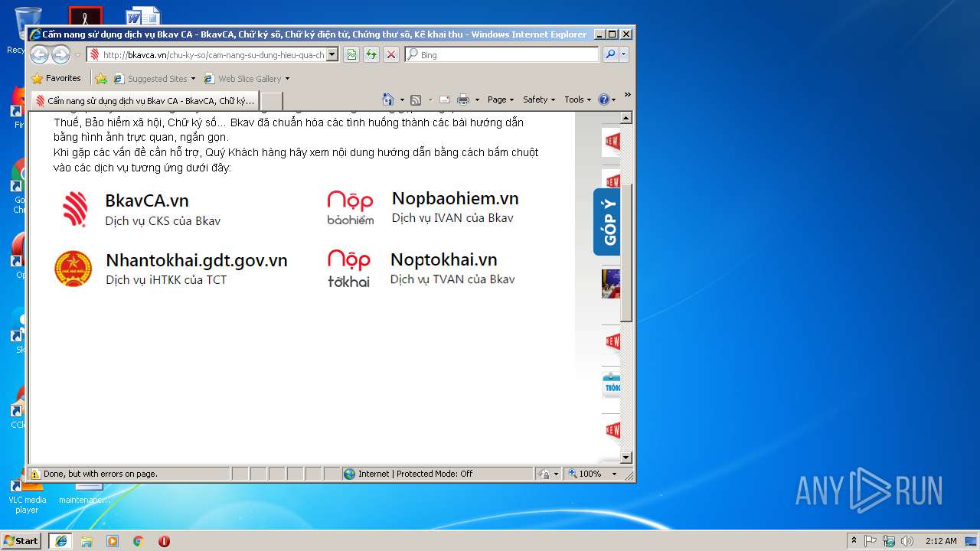Open a new blank tab
980x551 pixels.
(x=272, y=100)
